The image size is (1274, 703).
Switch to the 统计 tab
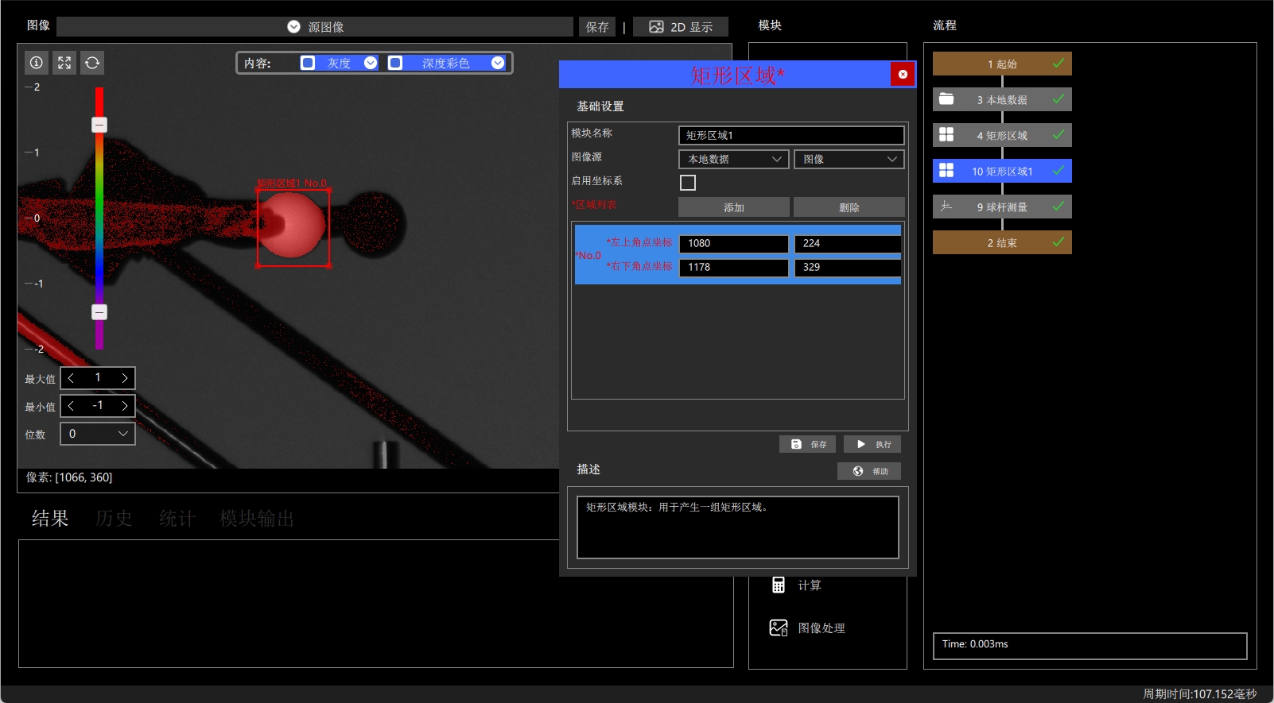click(x=177, y=519)
